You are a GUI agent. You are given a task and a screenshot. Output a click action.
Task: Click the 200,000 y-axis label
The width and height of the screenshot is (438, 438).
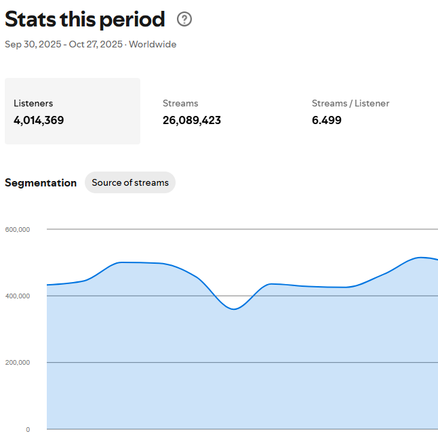click(x=18, y=363)
